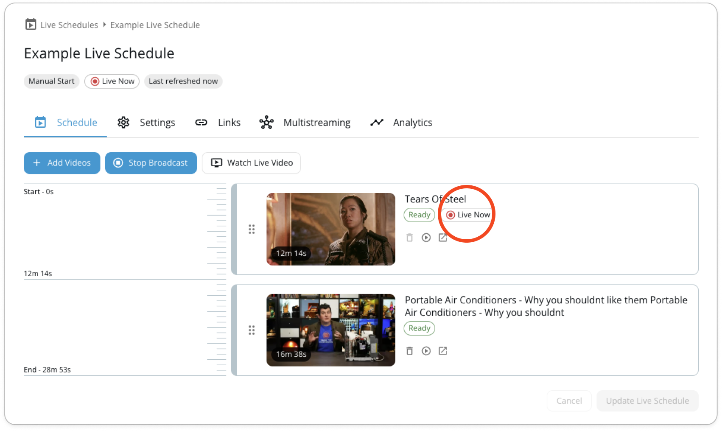Open Tears Of Steel in new window
722x431 pixels.
(443, 238)
